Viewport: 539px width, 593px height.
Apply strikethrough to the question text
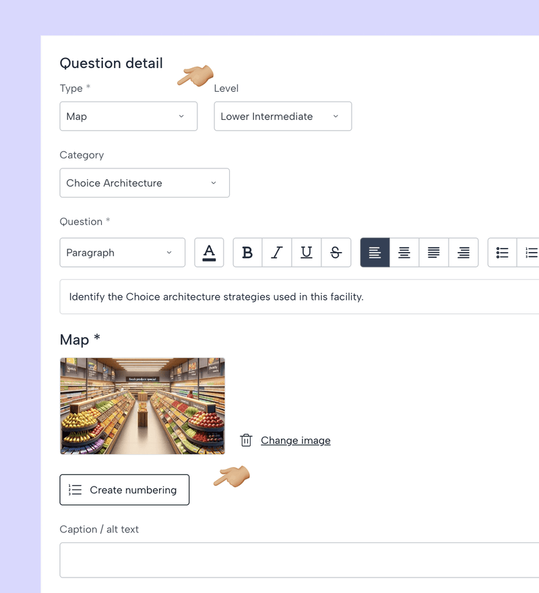[336, 253]
